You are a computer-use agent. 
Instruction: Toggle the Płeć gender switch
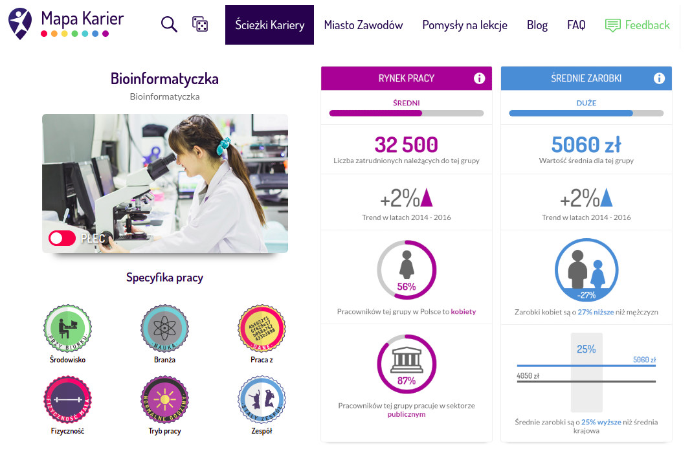[62, 239]
